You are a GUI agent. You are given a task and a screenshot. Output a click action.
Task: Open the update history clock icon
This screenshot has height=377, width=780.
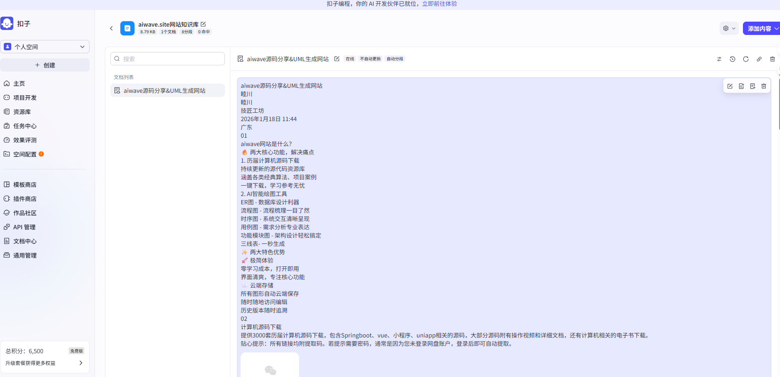click(733, 59)
